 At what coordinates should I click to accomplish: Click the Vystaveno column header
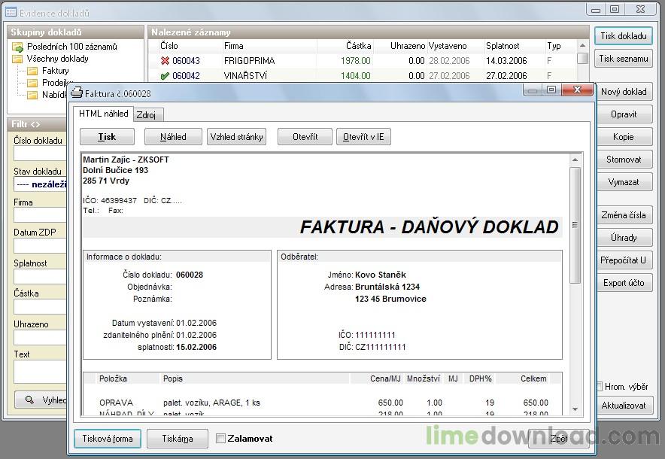coord(448,46)
